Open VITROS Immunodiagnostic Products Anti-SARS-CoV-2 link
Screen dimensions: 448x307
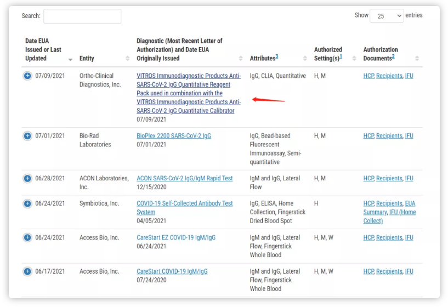tap(189, 93)
